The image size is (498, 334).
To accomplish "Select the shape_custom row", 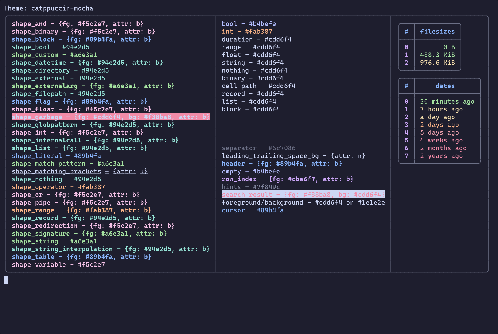I will pos(54,55).
